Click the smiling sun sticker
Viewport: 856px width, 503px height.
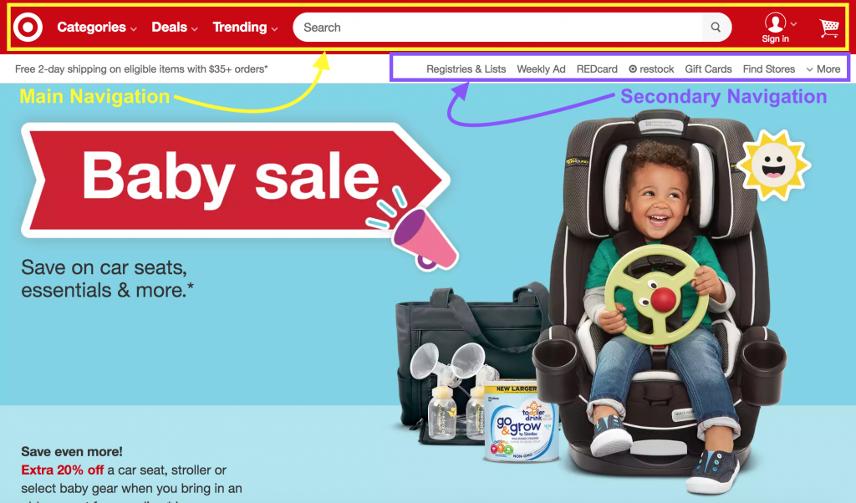(x=773, y=165)
